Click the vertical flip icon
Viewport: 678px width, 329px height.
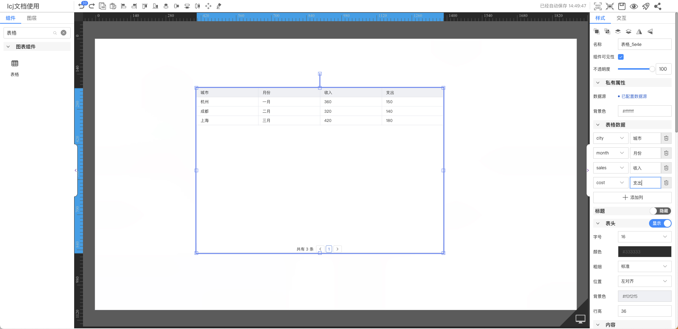650,31
